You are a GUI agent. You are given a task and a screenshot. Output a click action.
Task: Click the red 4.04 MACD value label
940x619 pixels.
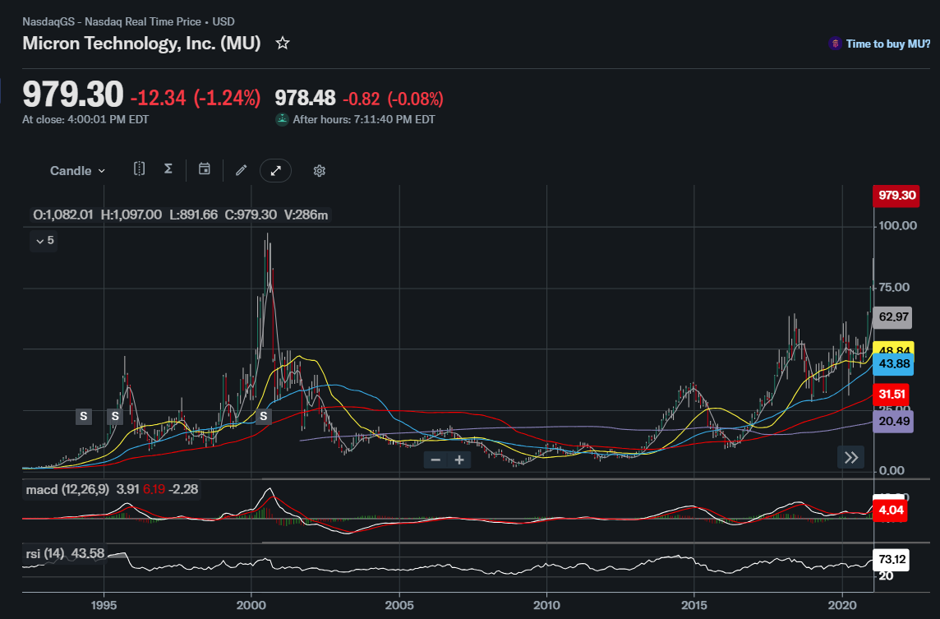pos(890,510)
